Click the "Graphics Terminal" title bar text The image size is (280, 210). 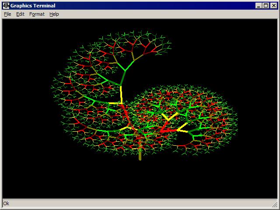coord(33,6)
